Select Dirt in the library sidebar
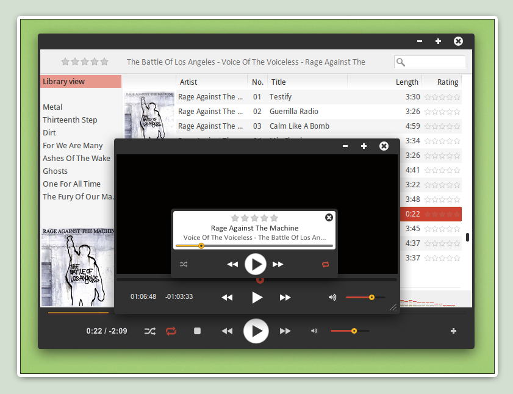The width and height of the screenshot is (513, 394). (x=49, y=132)
